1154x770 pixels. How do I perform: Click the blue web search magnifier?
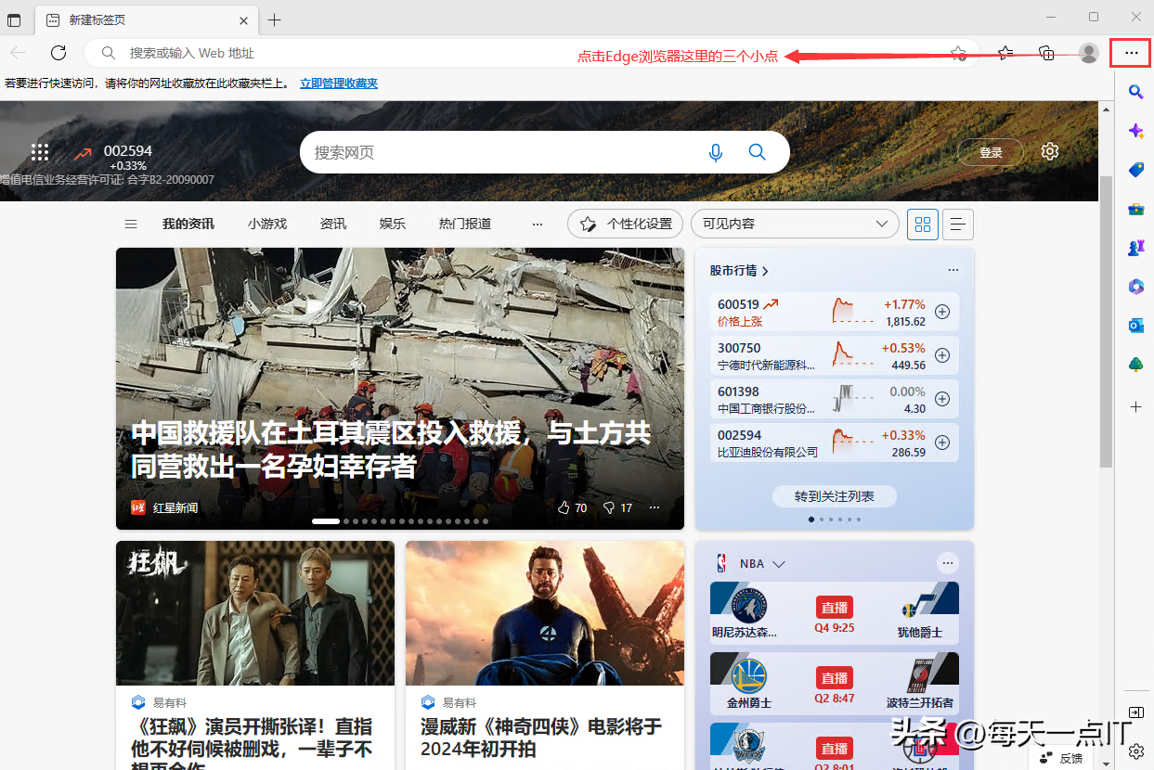point(758,152)
